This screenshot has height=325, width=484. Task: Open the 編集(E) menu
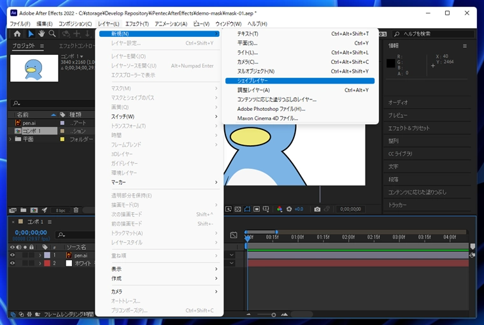(45, 24)
